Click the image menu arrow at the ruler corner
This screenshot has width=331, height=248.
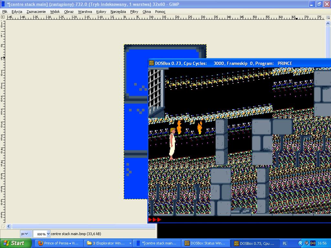point(3,17)
